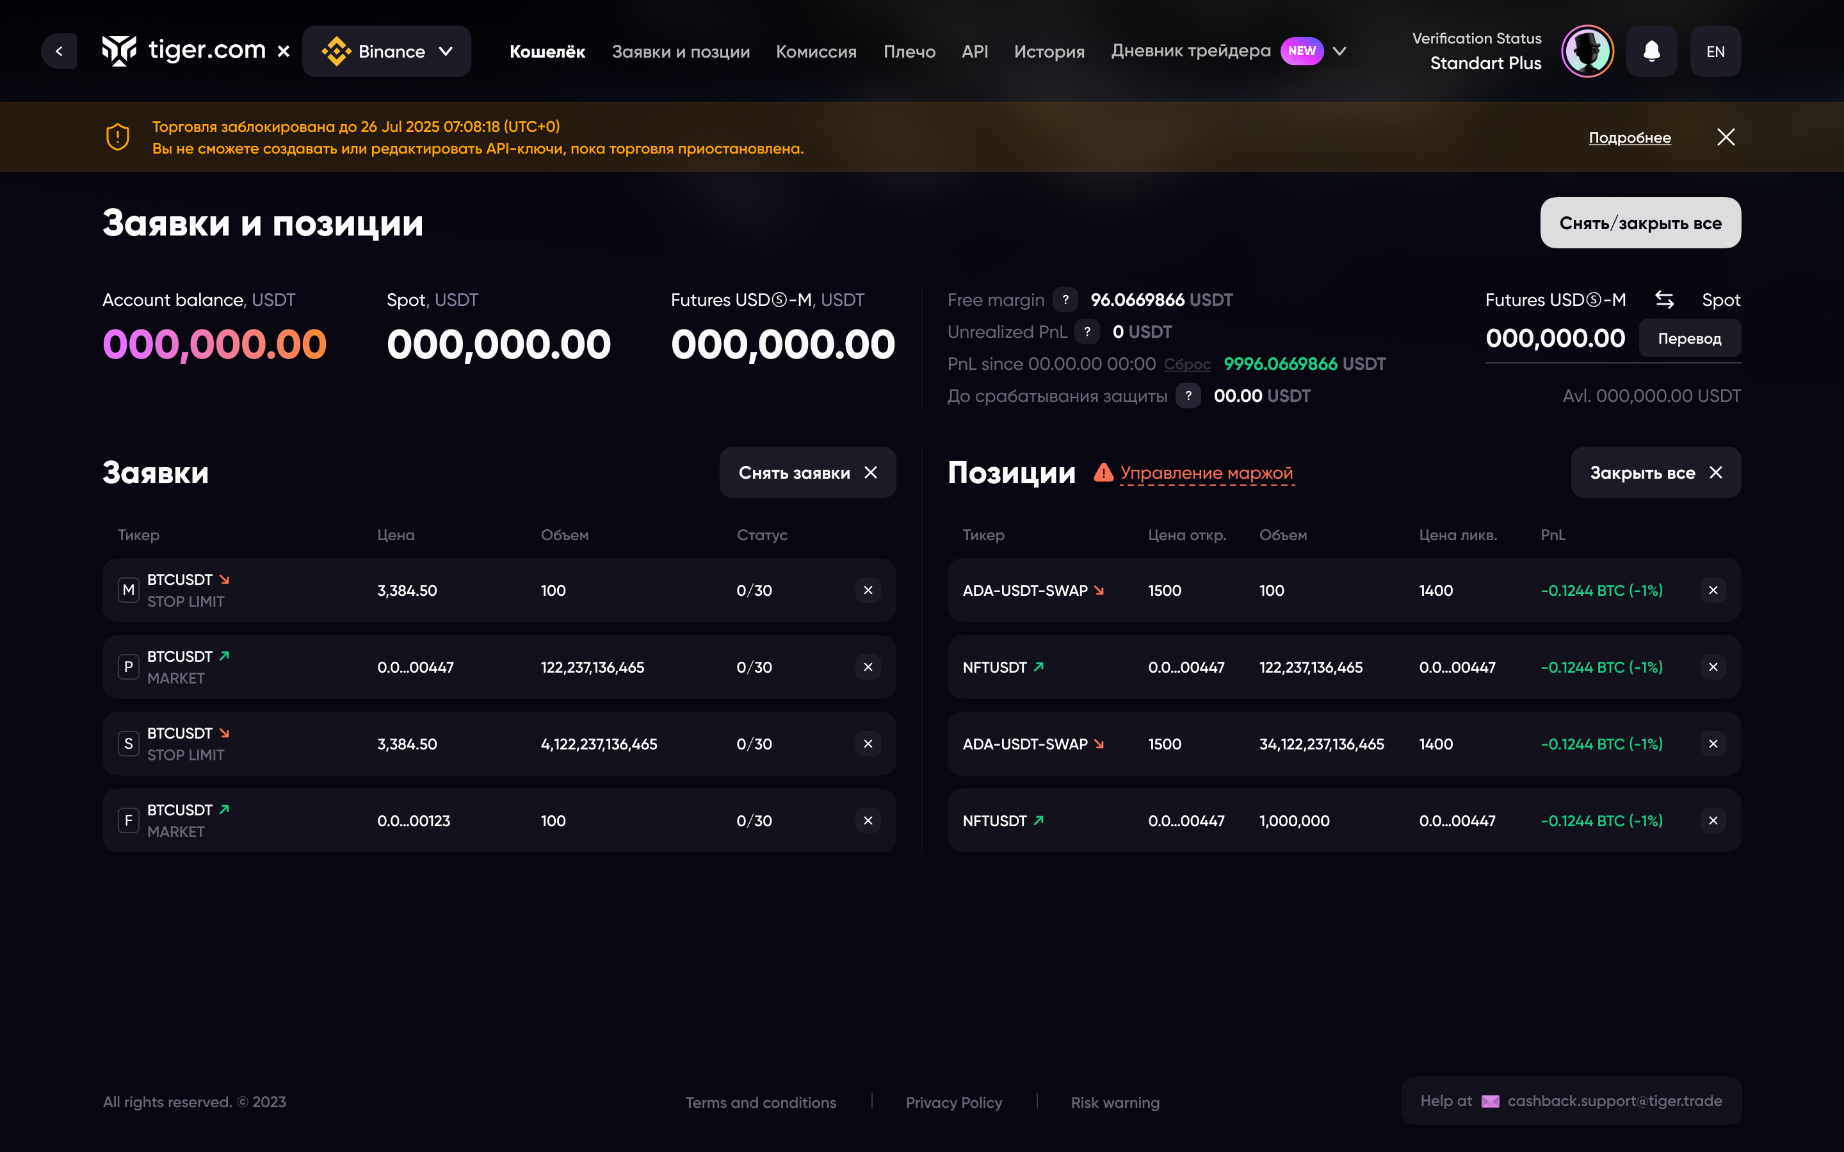Close the 1,000,000 NFTUSDT position
Screen dimensions: 1844x1152
point(1713,820)
